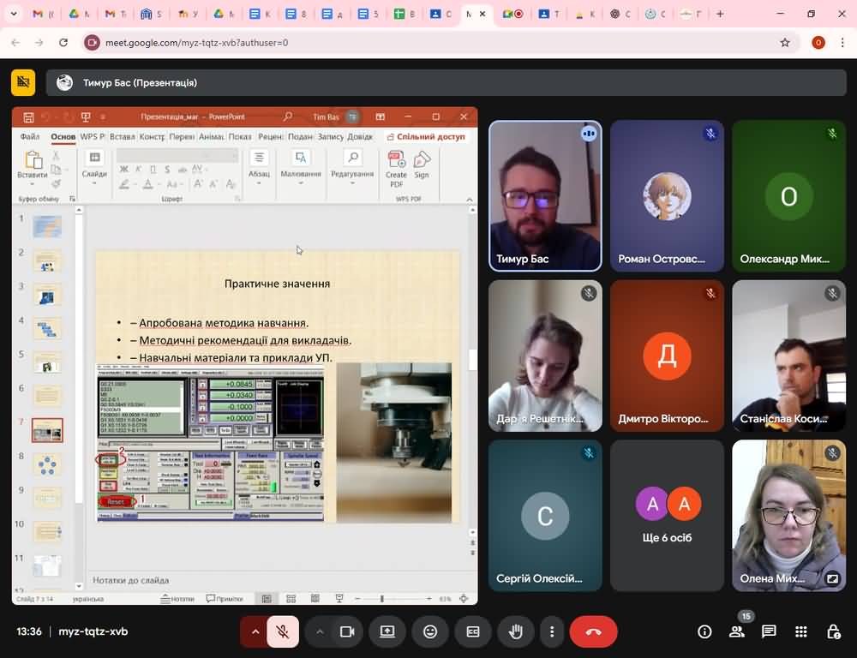
Task: Toggle closed captions button
Action: point(473,631)
